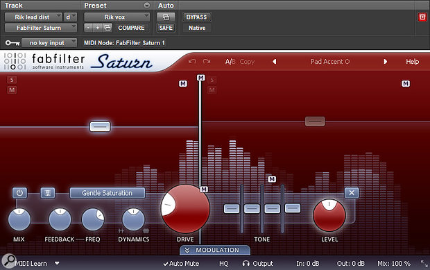This screenshot has width=430, height=270.
Task: Open the Pad Accent preset menu
Action: pos(330,62)
